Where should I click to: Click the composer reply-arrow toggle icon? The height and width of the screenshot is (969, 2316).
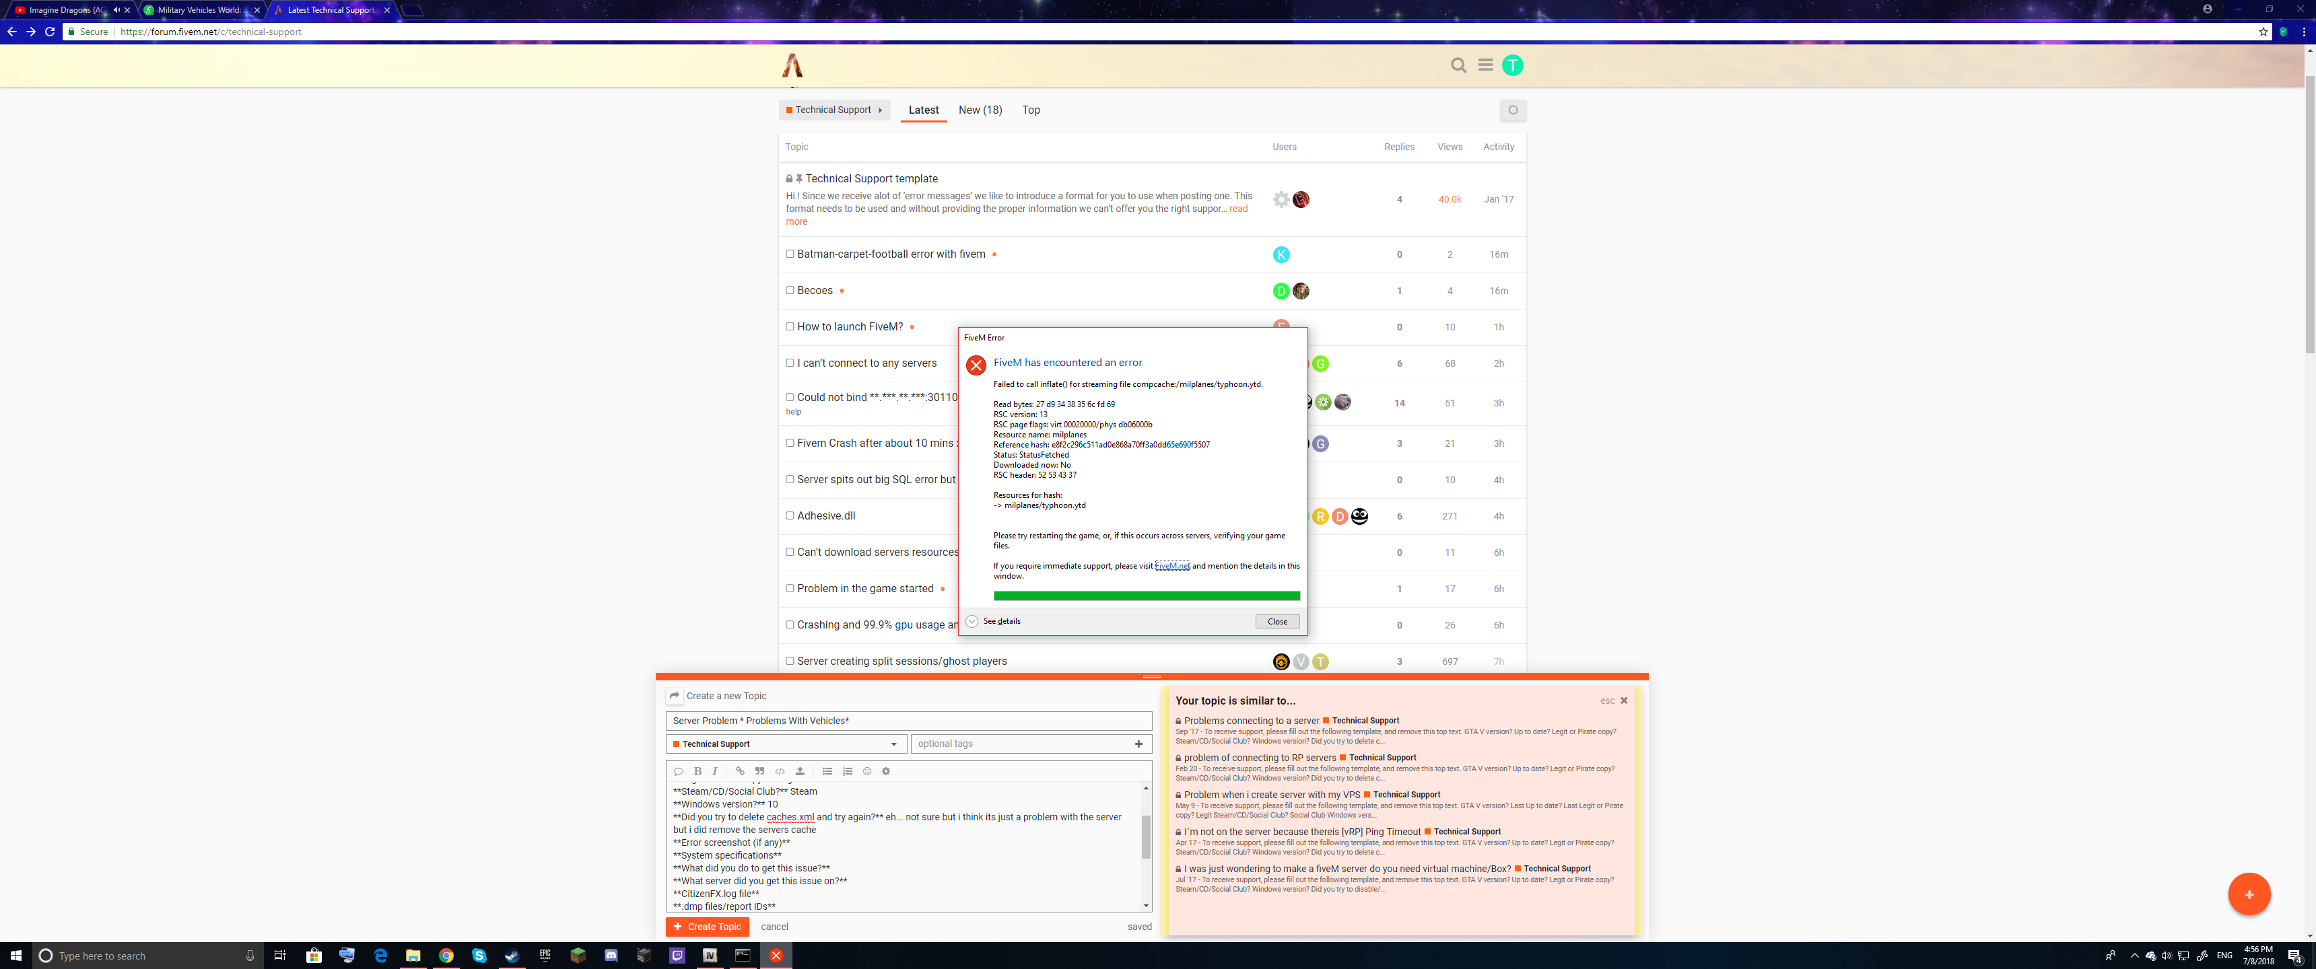[675, 696]
